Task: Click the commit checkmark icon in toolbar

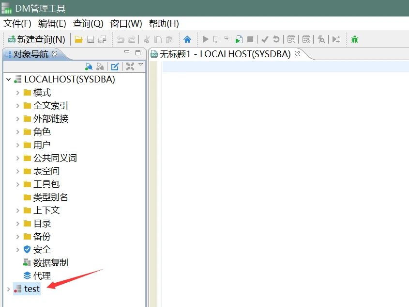Action: [265, 40]
